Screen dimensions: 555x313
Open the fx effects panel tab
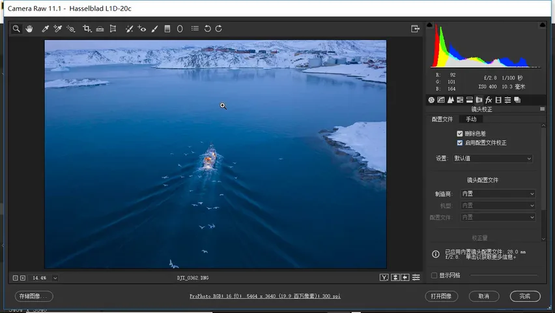[489, 100]
